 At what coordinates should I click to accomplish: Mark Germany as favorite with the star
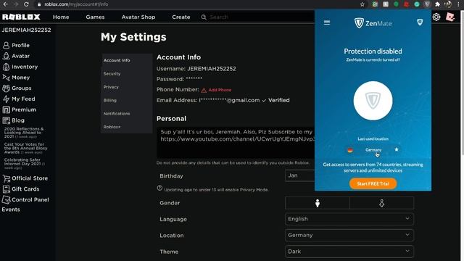pyautogui.click(x=397, y=149)
